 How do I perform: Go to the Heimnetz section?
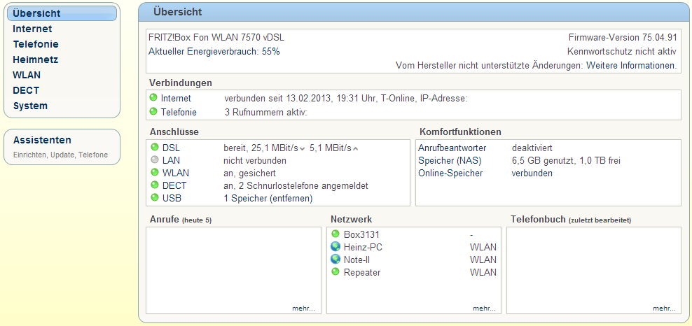[35, 59]
